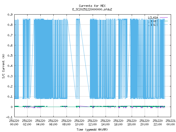The width and height of the screenshot is (176, 132).
Task: Click the blue legend line sample
Action: click(164, 24)
